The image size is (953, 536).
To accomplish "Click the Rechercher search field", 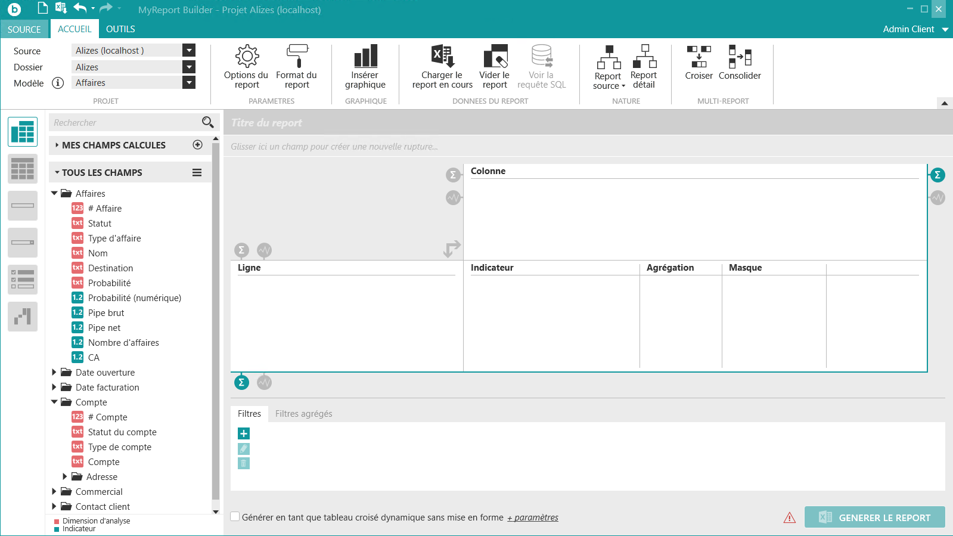I will pos(125,123).
